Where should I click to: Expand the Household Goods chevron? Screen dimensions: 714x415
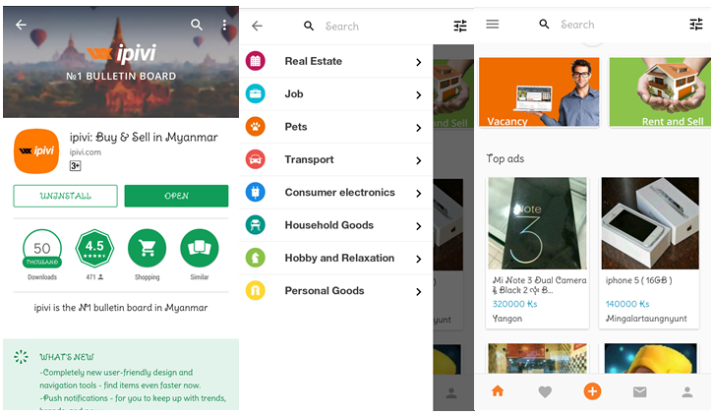[x=419, y=226]
